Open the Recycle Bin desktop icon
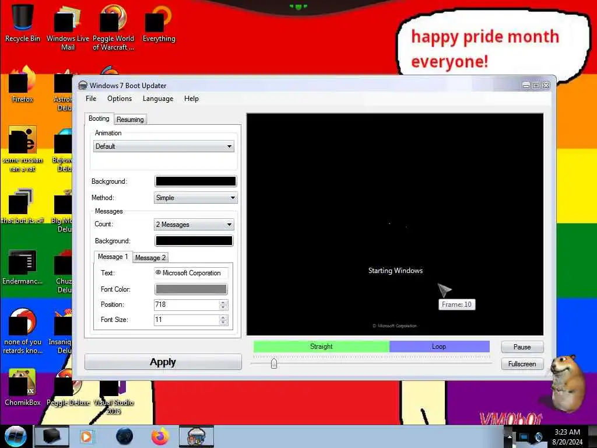597x448 pixels. tap(23, 23)
